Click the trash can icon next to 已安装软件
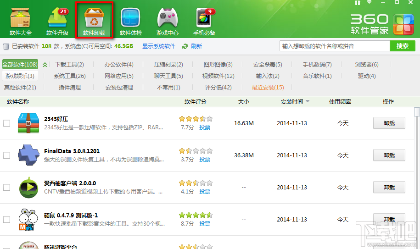The image size is (420, 249). click(6, 46)
